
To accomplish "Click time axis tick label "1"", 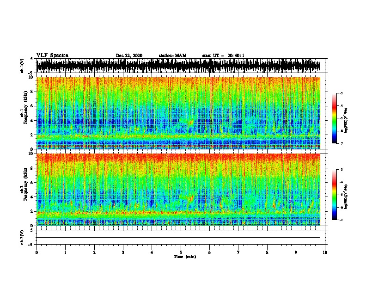I will coord(65,252).
